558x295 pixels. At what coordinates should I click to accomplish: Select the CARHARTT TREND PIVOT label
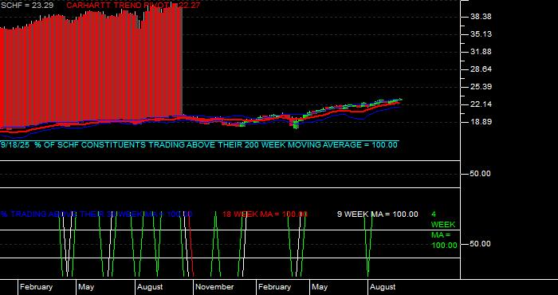tap(133, 6)
